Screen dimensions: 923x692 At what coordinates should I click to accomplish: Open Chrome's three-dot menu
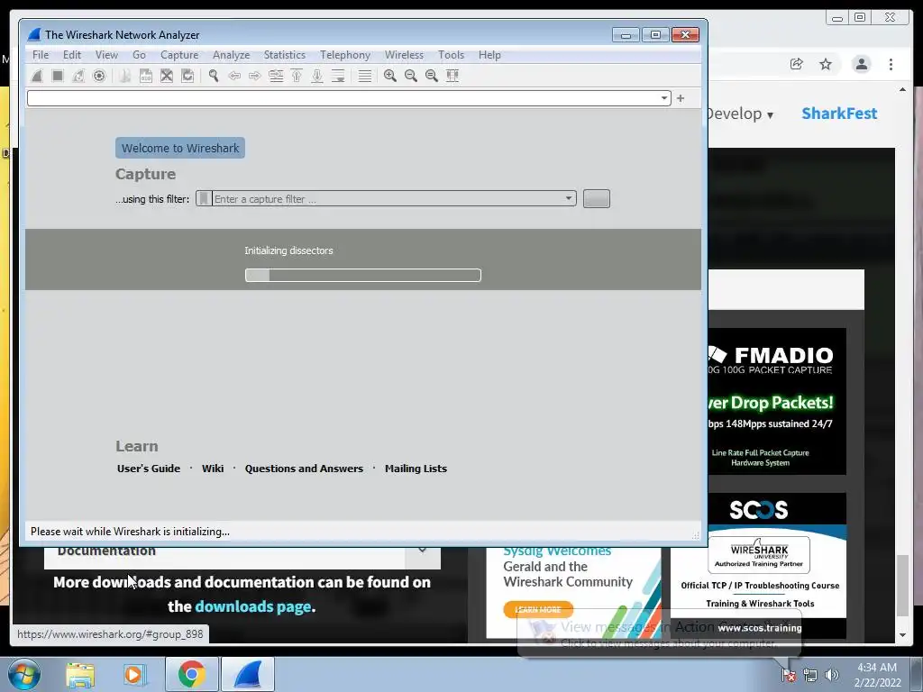891,64
